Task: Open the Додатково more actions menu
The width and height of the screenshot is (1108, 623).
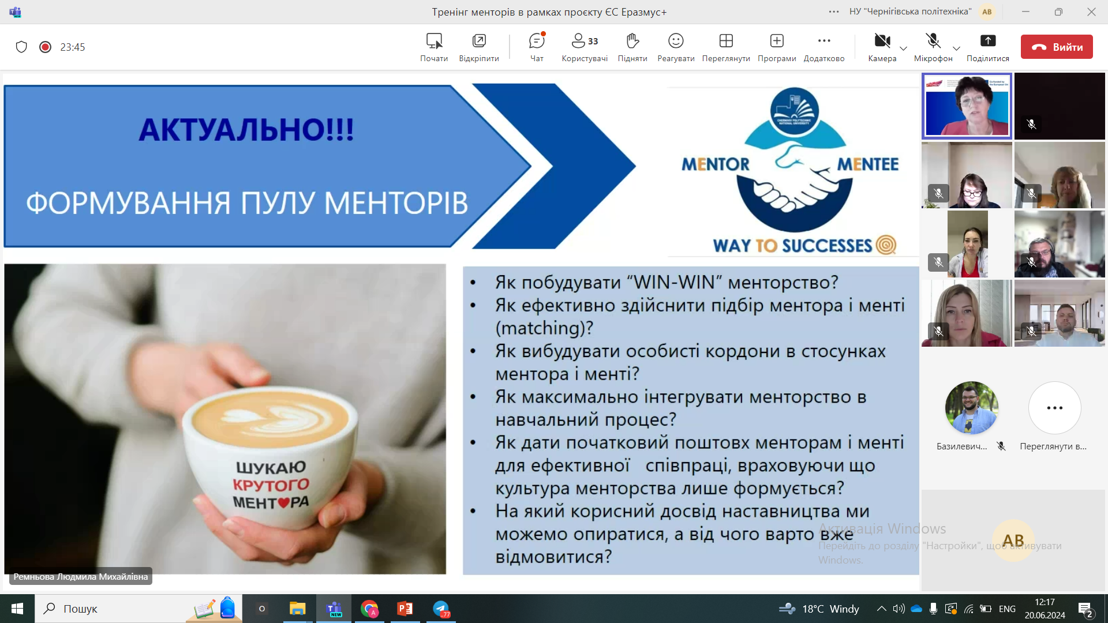Action: coord(824,47)
